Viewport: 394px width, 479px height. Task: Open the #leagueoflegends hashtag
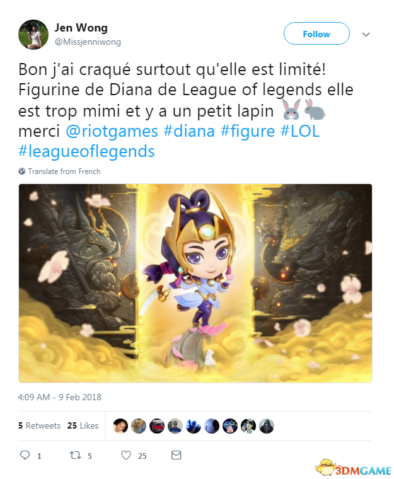pos(86,151)
